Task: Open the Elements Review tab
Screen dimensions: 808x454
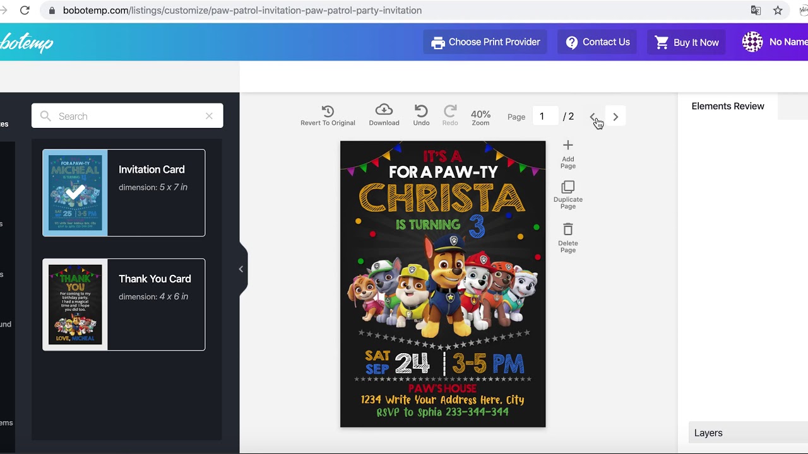Action: coord(728,106)
